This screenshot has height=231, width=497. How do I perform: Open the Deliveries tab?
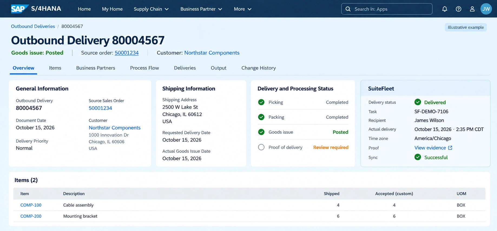coord(185,68)
